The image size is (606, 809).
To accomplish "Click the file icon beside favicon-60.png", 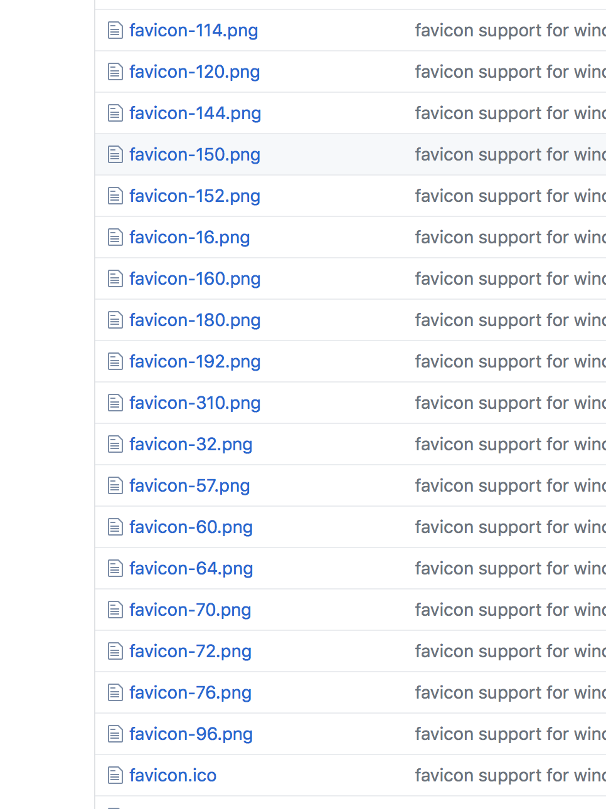I will [115, 527].
